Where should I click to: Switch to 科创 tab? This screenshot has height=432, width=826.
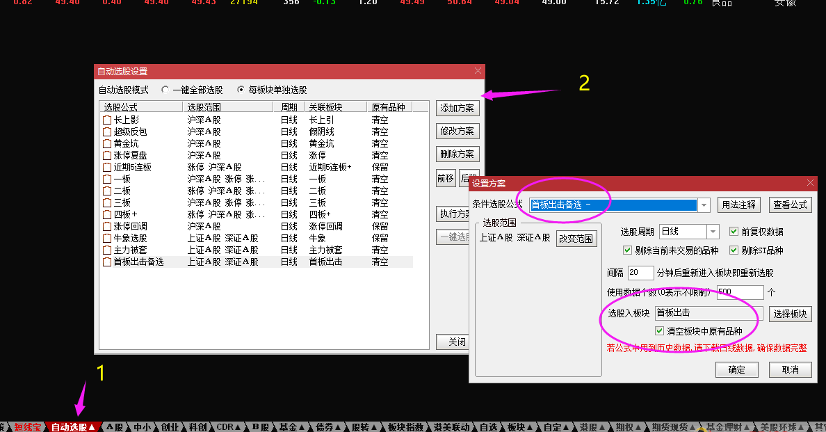pos(197,427)
